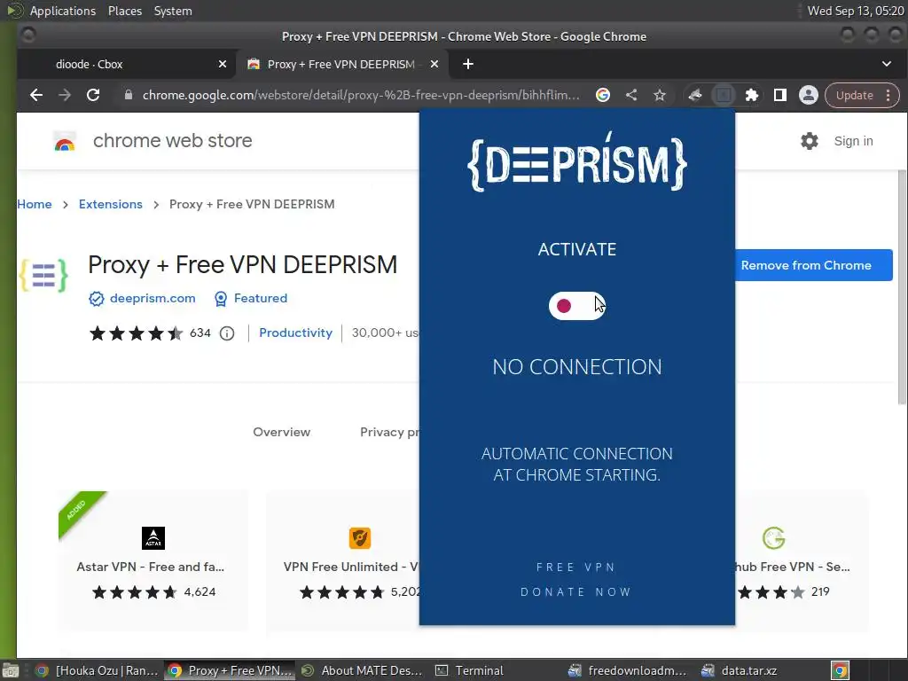This screenshot has width=908, height=681.
Task: Share this page via share icon
Action: tap(631, 95)
